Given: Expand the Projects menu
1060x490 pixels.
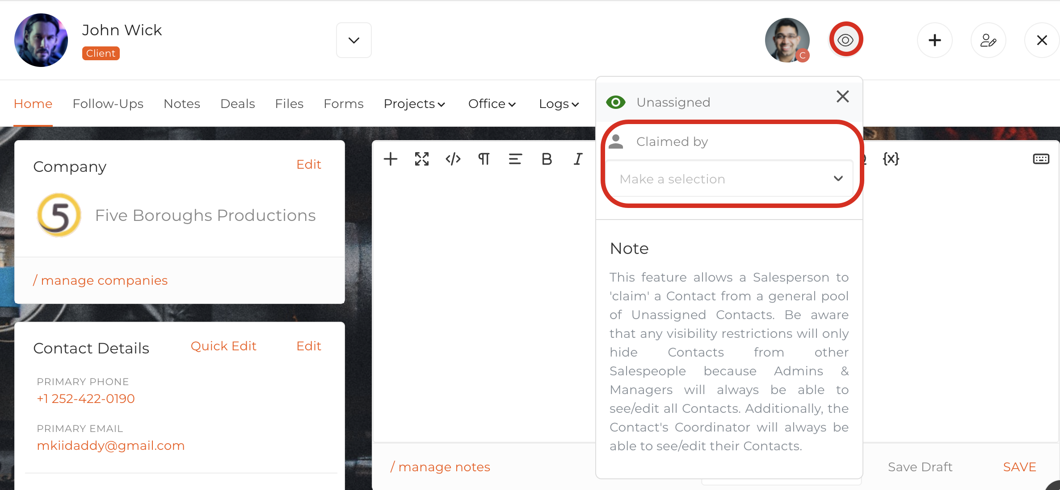Looking at the screenshot, I should coord(414,104).
